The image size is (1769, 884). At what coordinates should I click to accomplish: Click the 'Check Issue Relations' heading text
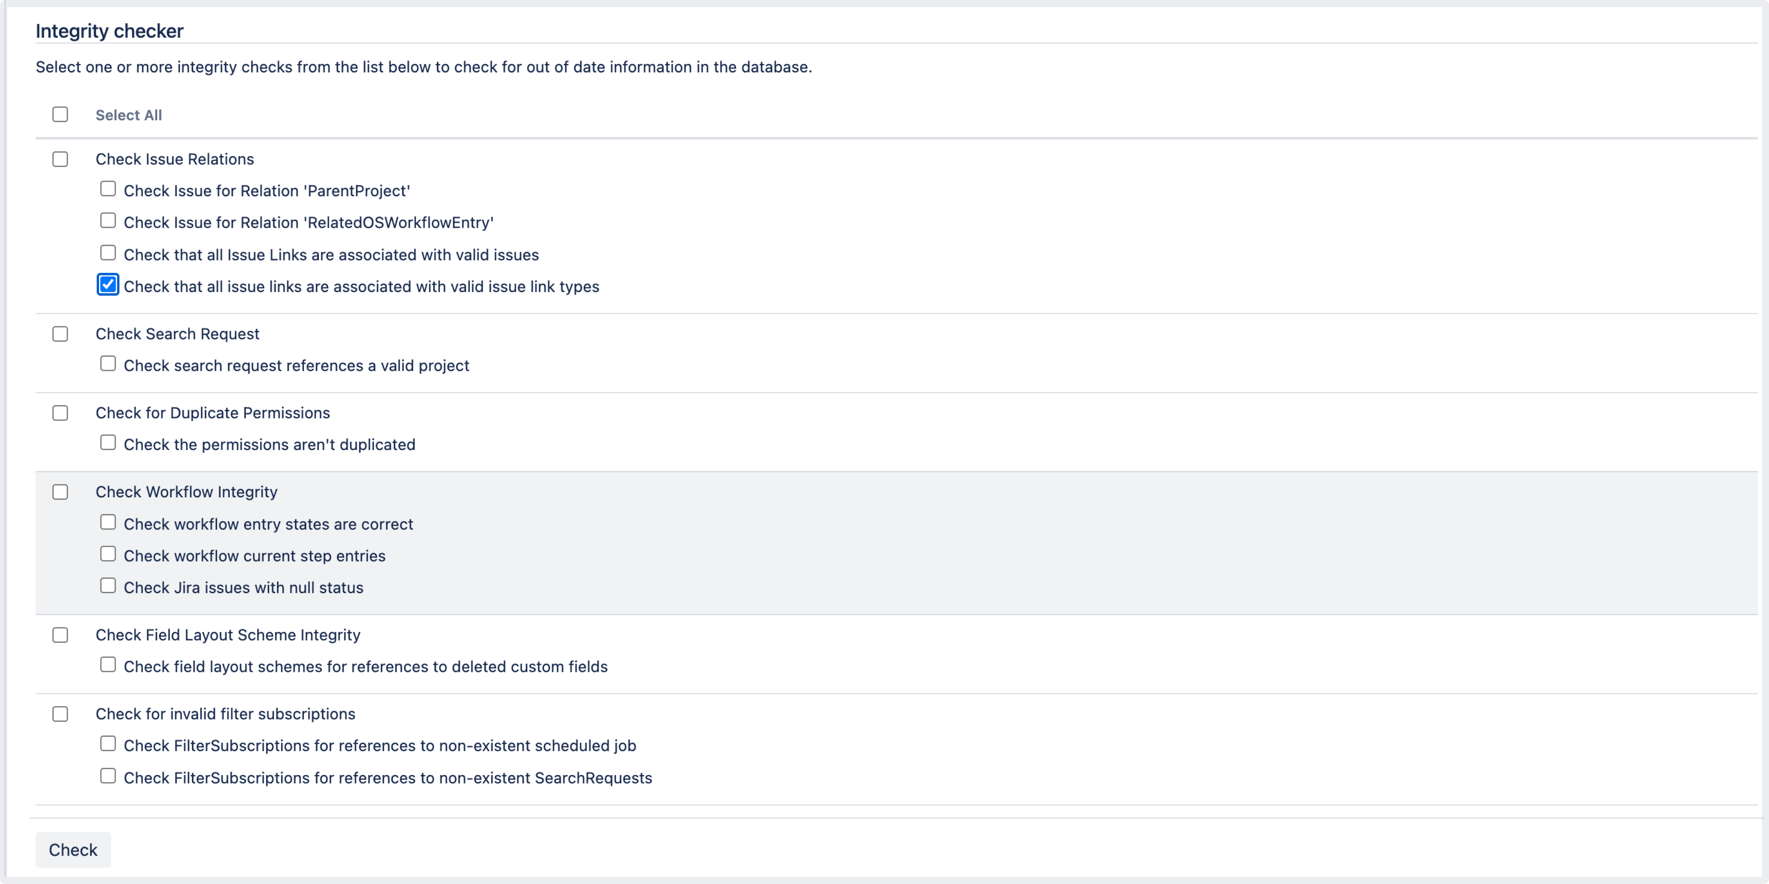[x=174, y=159]
